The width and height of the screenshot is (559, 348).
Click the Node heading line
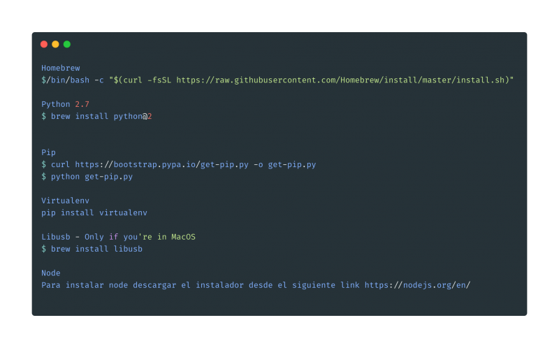pyautogui.click(x=51, y=273)
